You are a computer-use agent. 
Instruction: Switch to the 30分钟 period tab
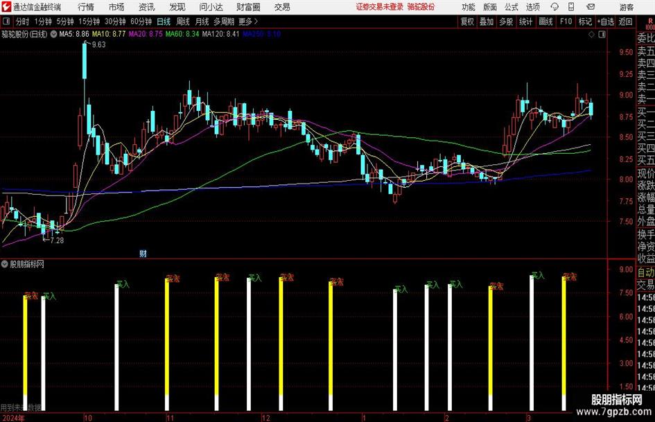point(115,21)
